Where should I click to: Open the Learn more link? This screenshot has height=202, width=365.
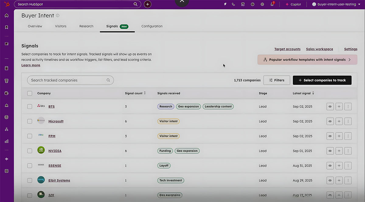tap(30, 65)
